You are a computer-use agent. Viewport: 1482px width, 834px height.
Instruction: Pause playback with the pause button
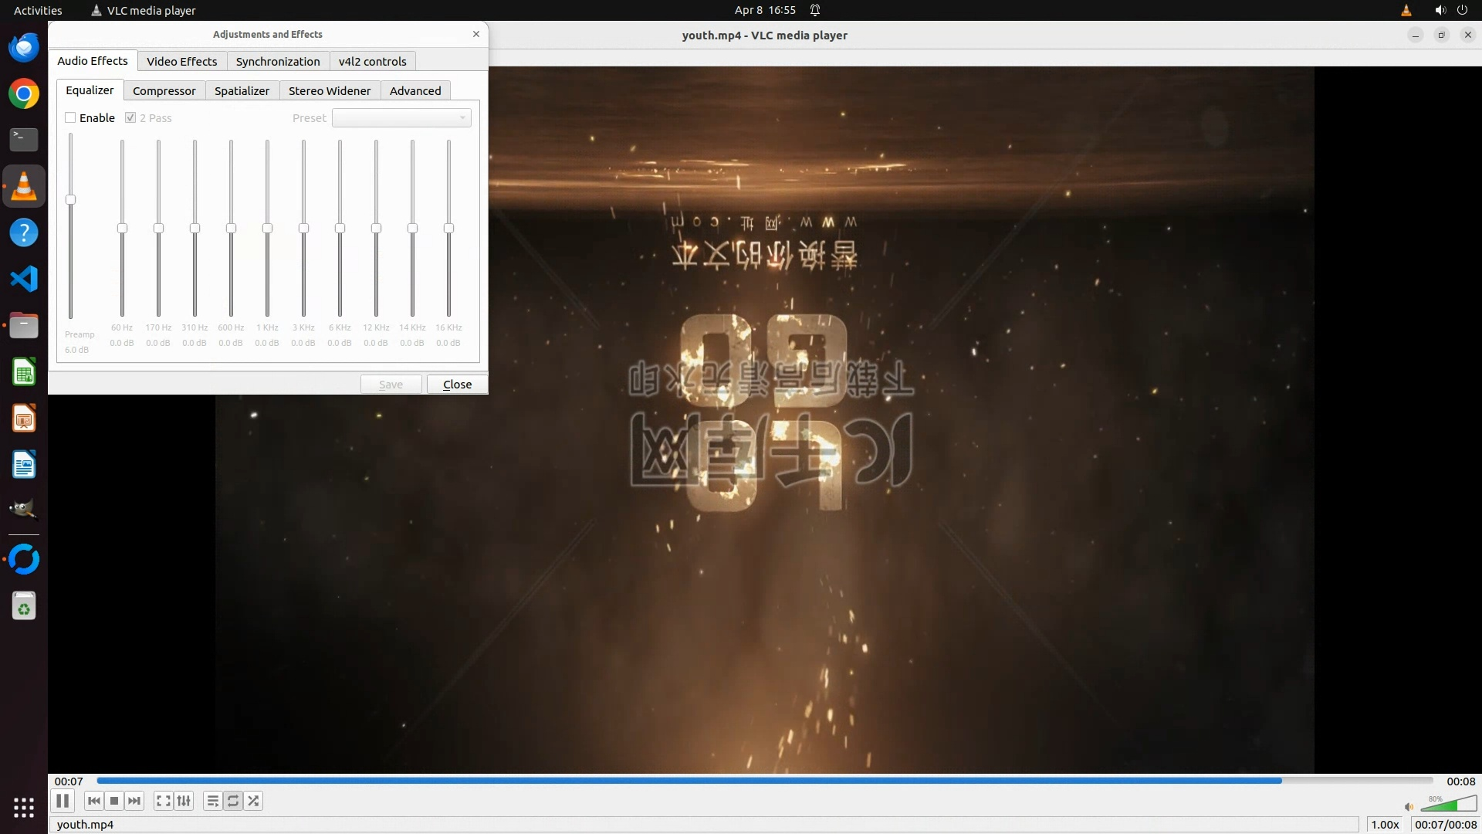pyautogui.click(x=63, y=801)
